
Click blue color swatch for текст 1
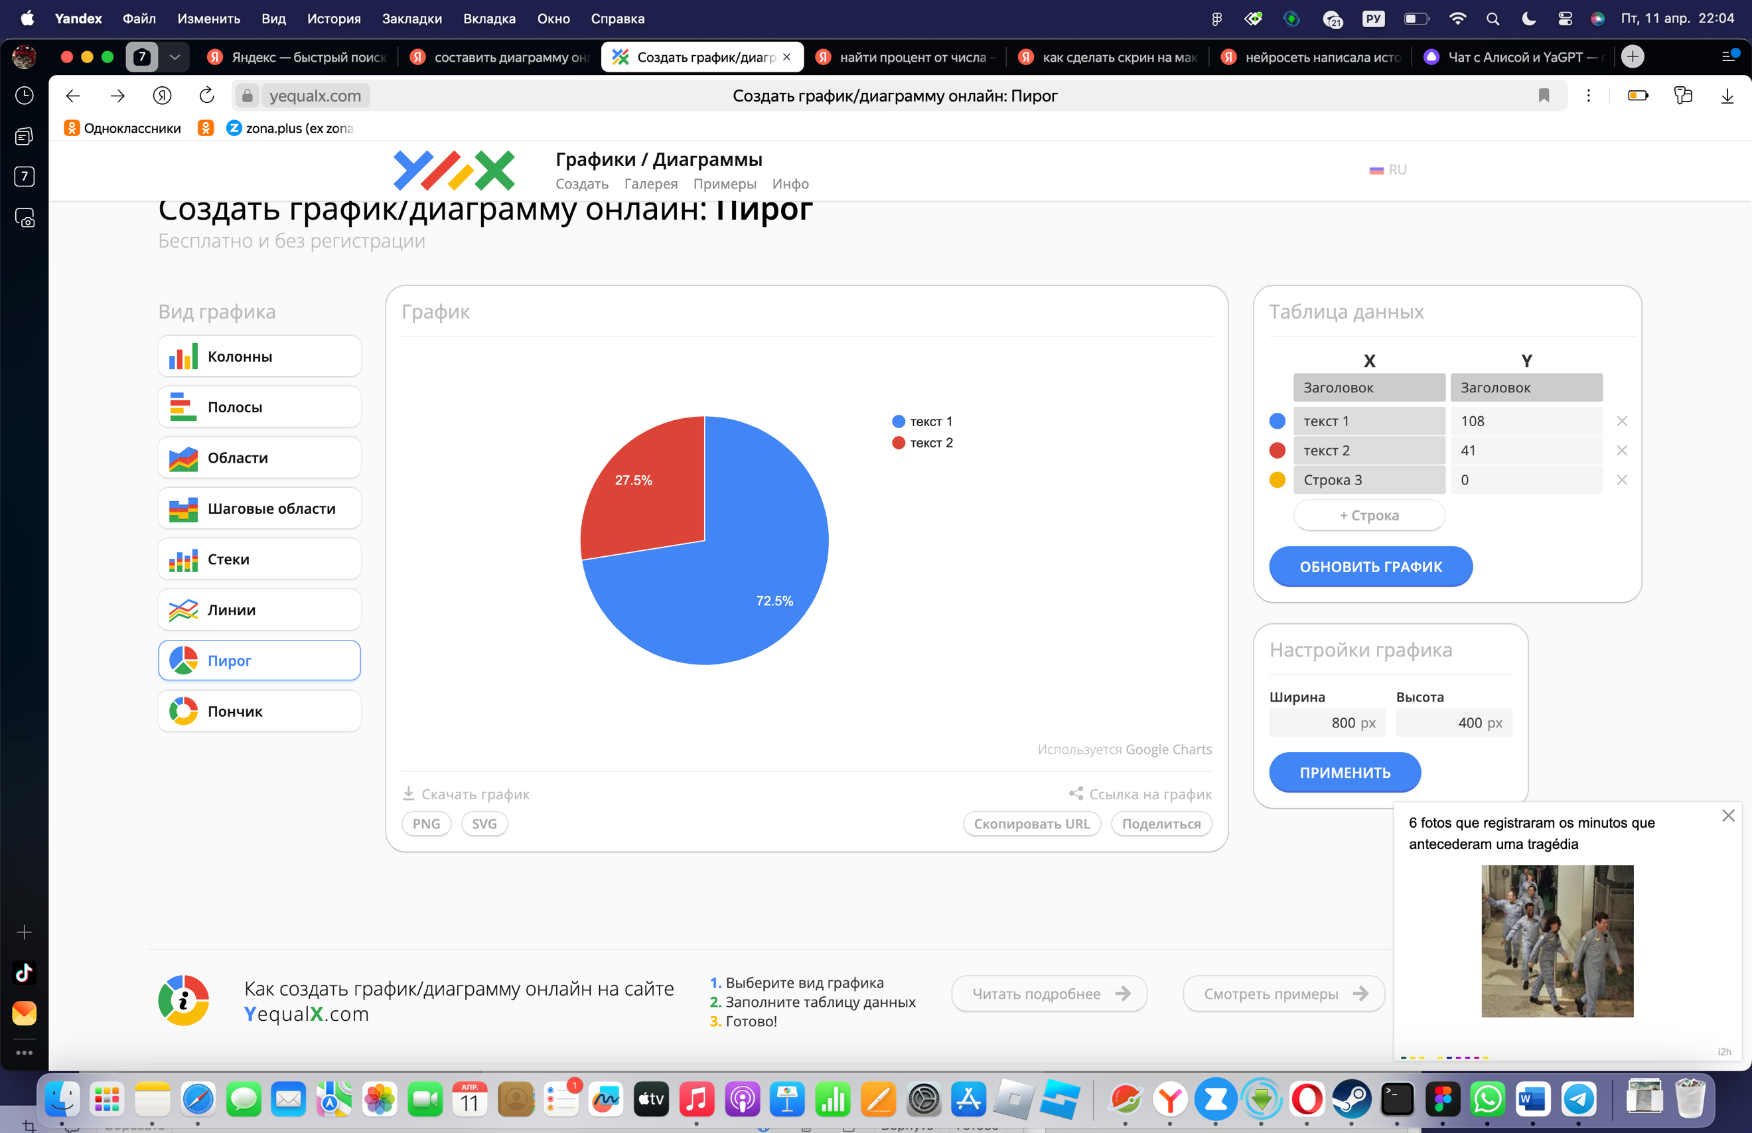click(x=1277, y=421)
